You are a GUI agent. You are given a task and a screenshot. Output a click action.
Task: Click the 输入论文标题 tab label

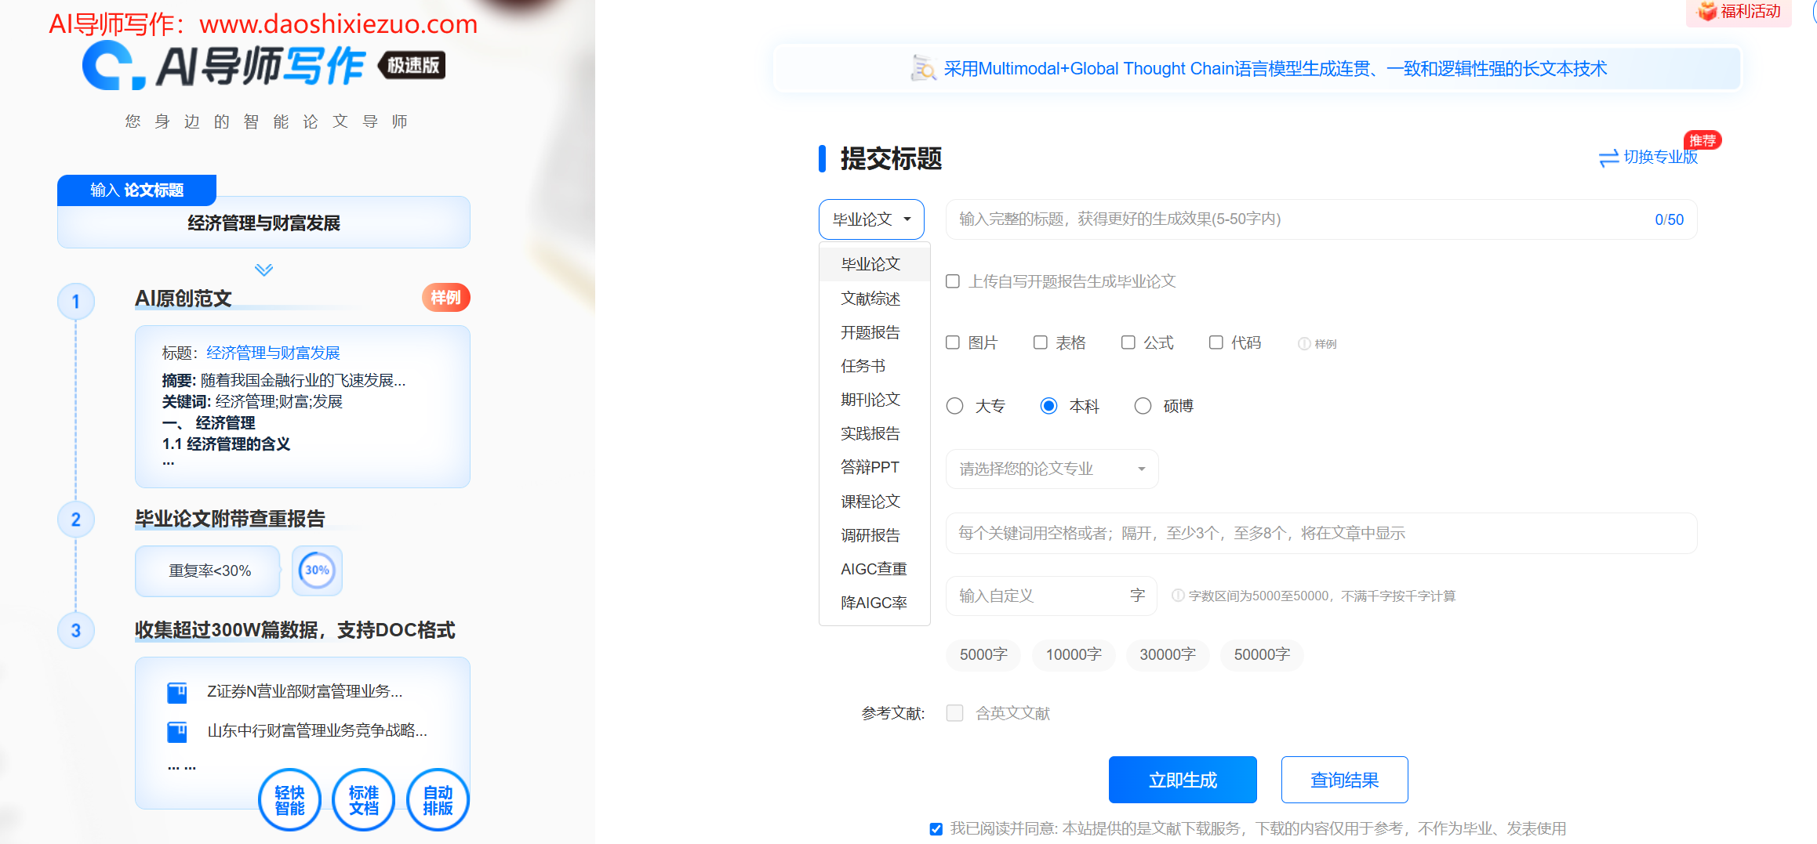click(136, 190)
